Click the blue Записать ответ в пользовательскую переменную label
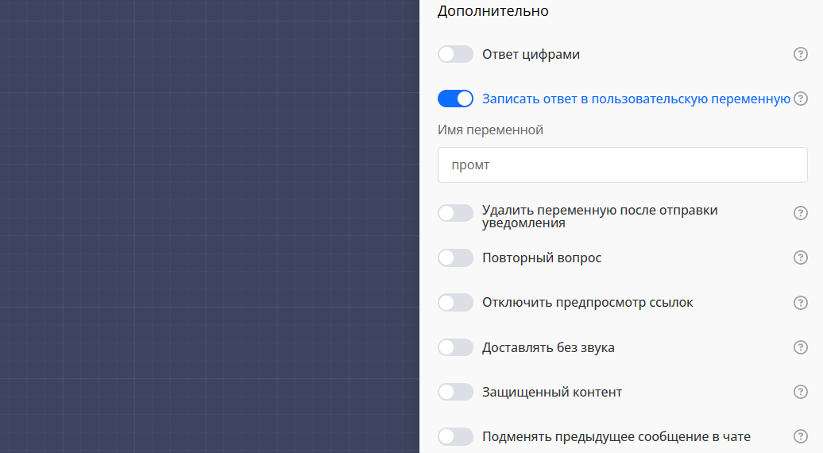 click(636, 99)
